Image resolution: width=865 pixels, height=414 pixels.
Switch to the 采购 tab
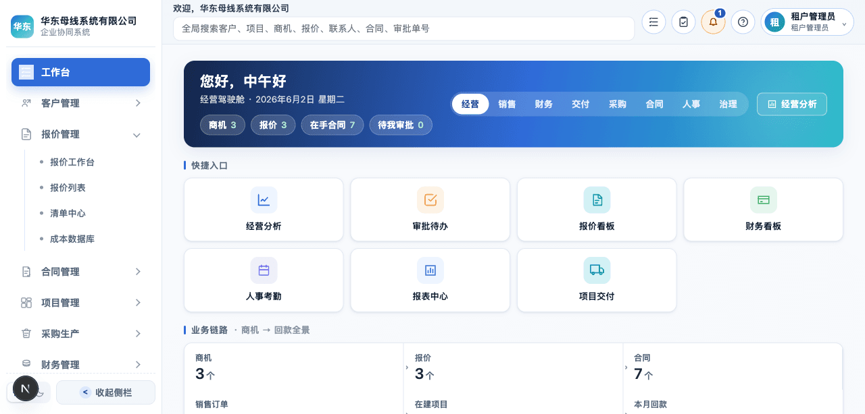tap(618, 104)
